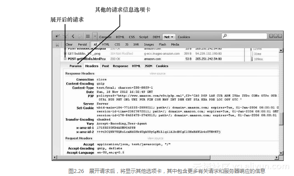
Task: Open the main CSS panel
Action: [x=132, y=37]
